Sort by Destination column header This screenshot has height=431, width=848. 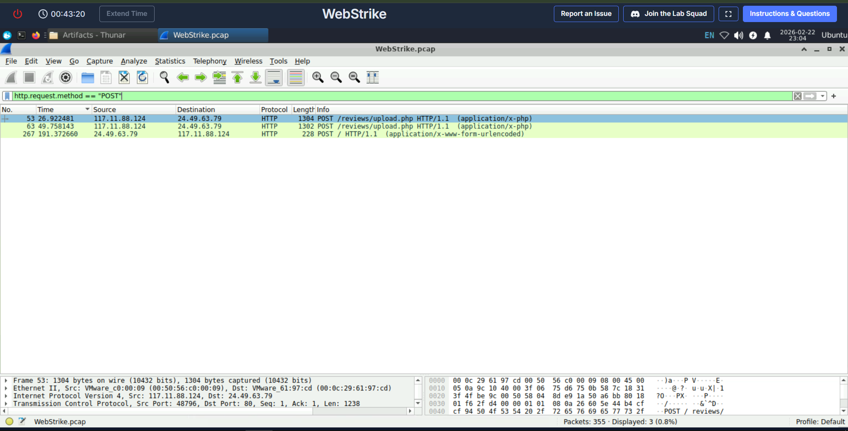click(x=217, y=109)
